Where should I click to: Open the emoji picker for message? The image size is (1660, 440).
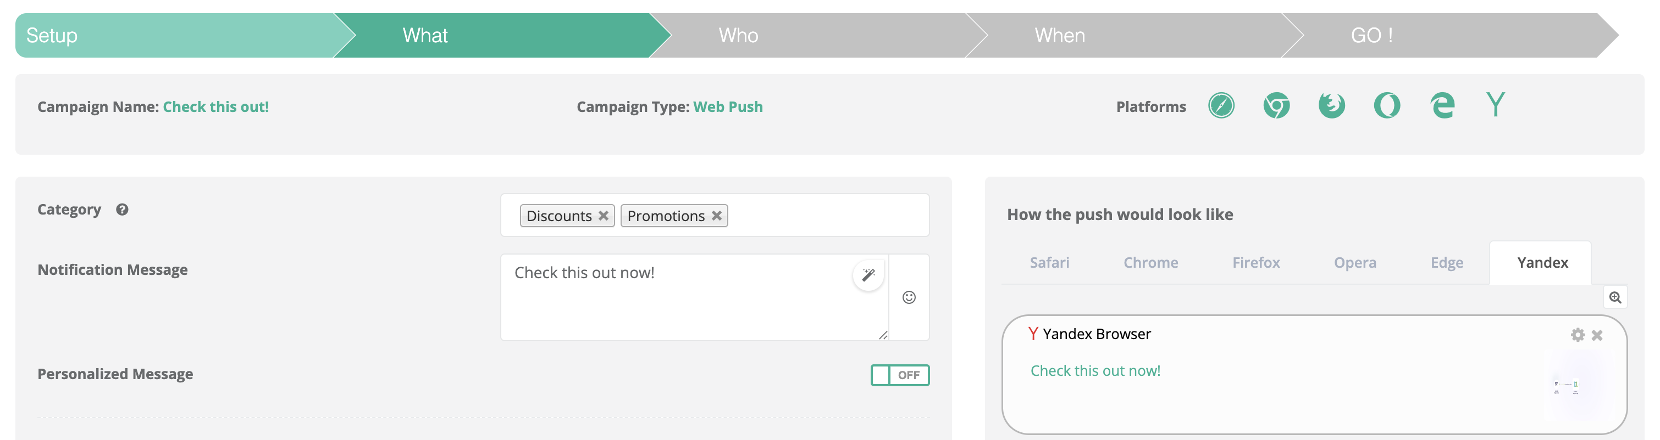pos(909,297)
